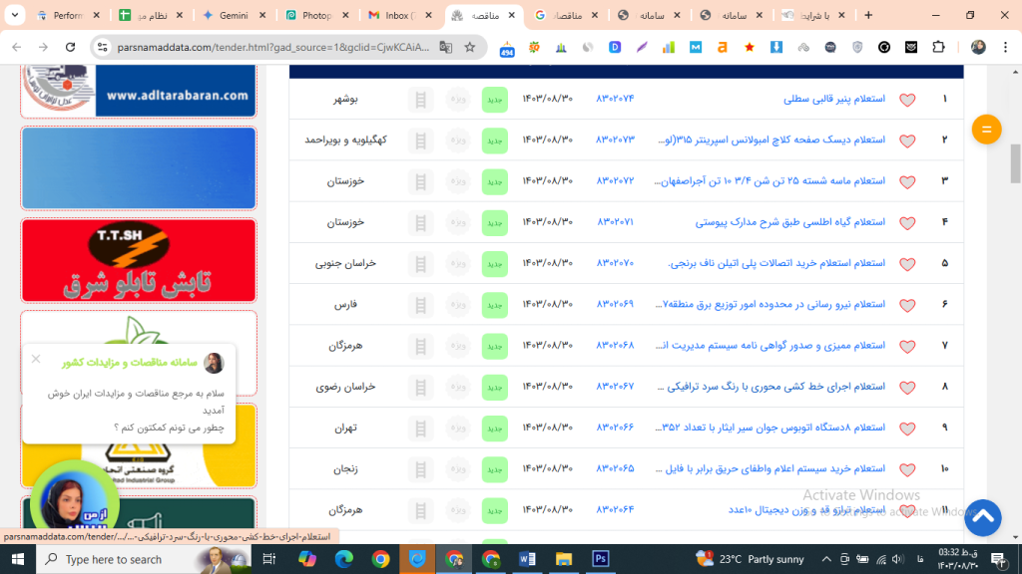This screenshot has height=574, width=1022.
Task: Click the translate page icon in address bar
Action: click(x=446, y=47)
